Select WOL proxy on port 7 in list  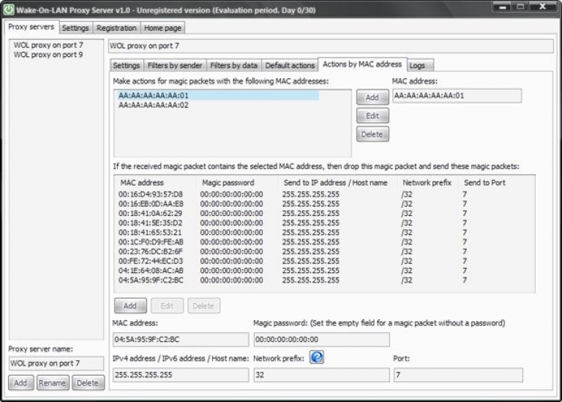[x=49, y=45]
